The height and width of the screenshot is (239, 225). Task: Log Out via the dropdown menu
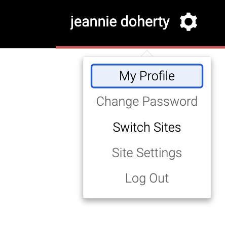(147, 178)
